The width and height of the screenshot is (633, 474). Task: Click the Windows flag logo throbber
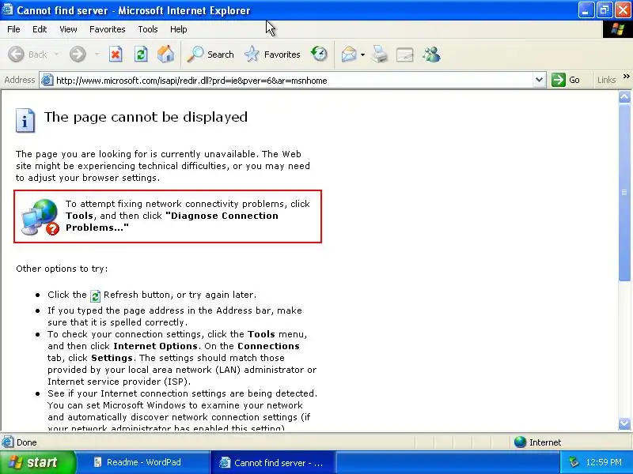point(617,29)
